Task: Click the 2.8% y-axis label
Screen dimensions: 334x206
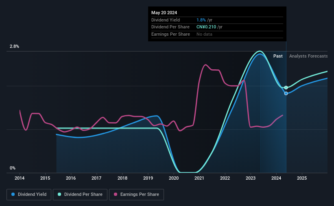Action: [x=14, y=46]
